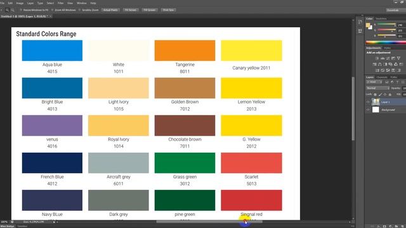This screenshot has width=406, height=228.
Task: Open the File menu
Action: (x=2, y=3)
